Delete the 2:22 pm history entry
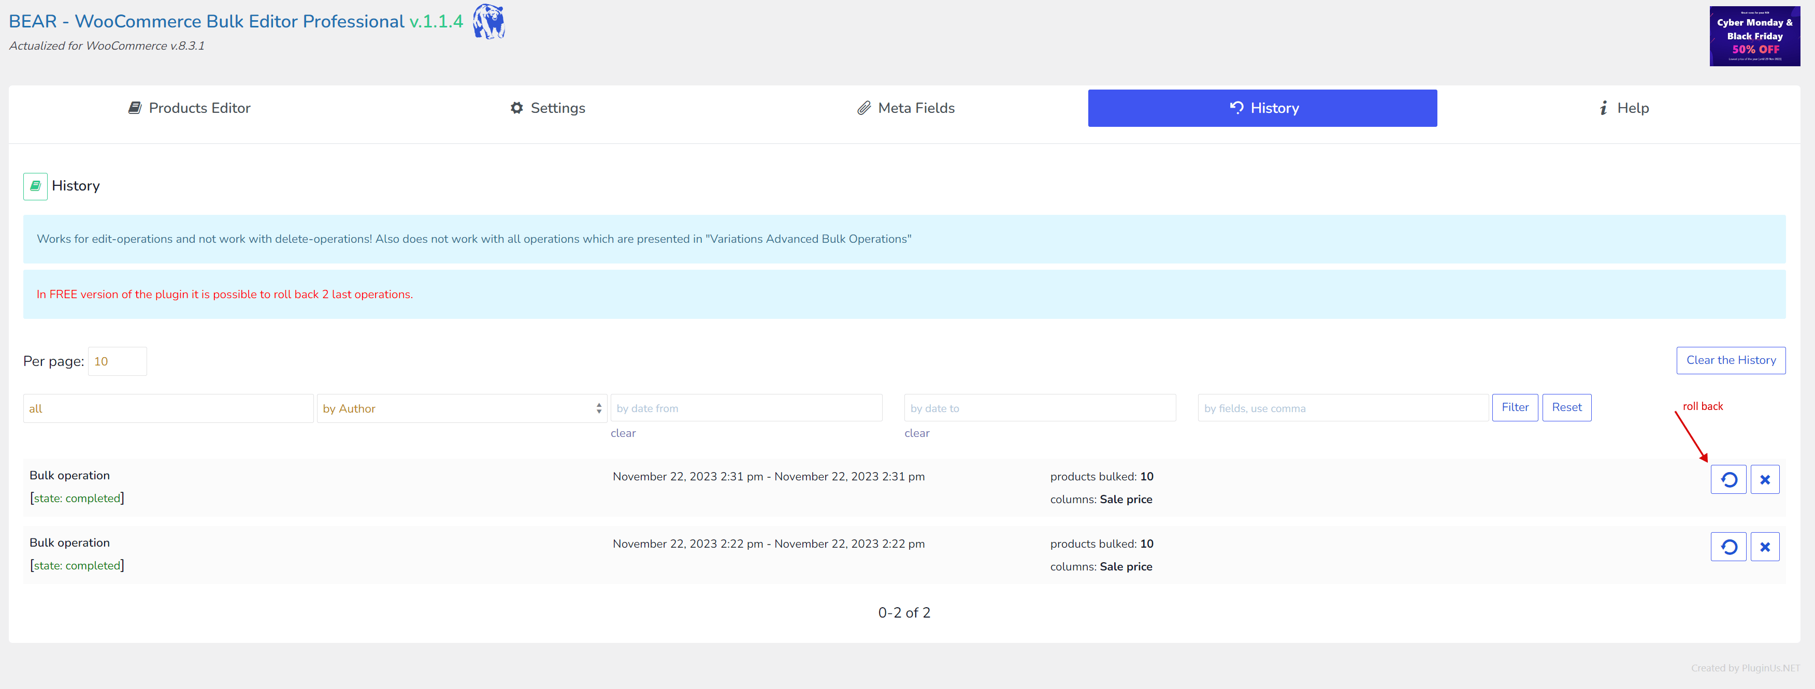Image resolution: width=1815 pixels, height=689 pixels. (1765, 547)
